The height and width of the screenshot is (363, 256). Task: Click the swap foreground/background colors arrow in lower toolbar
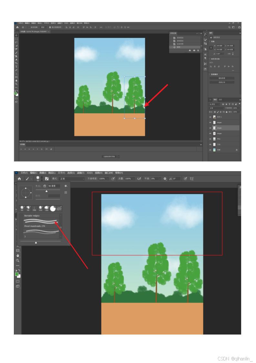coord(19,270)
